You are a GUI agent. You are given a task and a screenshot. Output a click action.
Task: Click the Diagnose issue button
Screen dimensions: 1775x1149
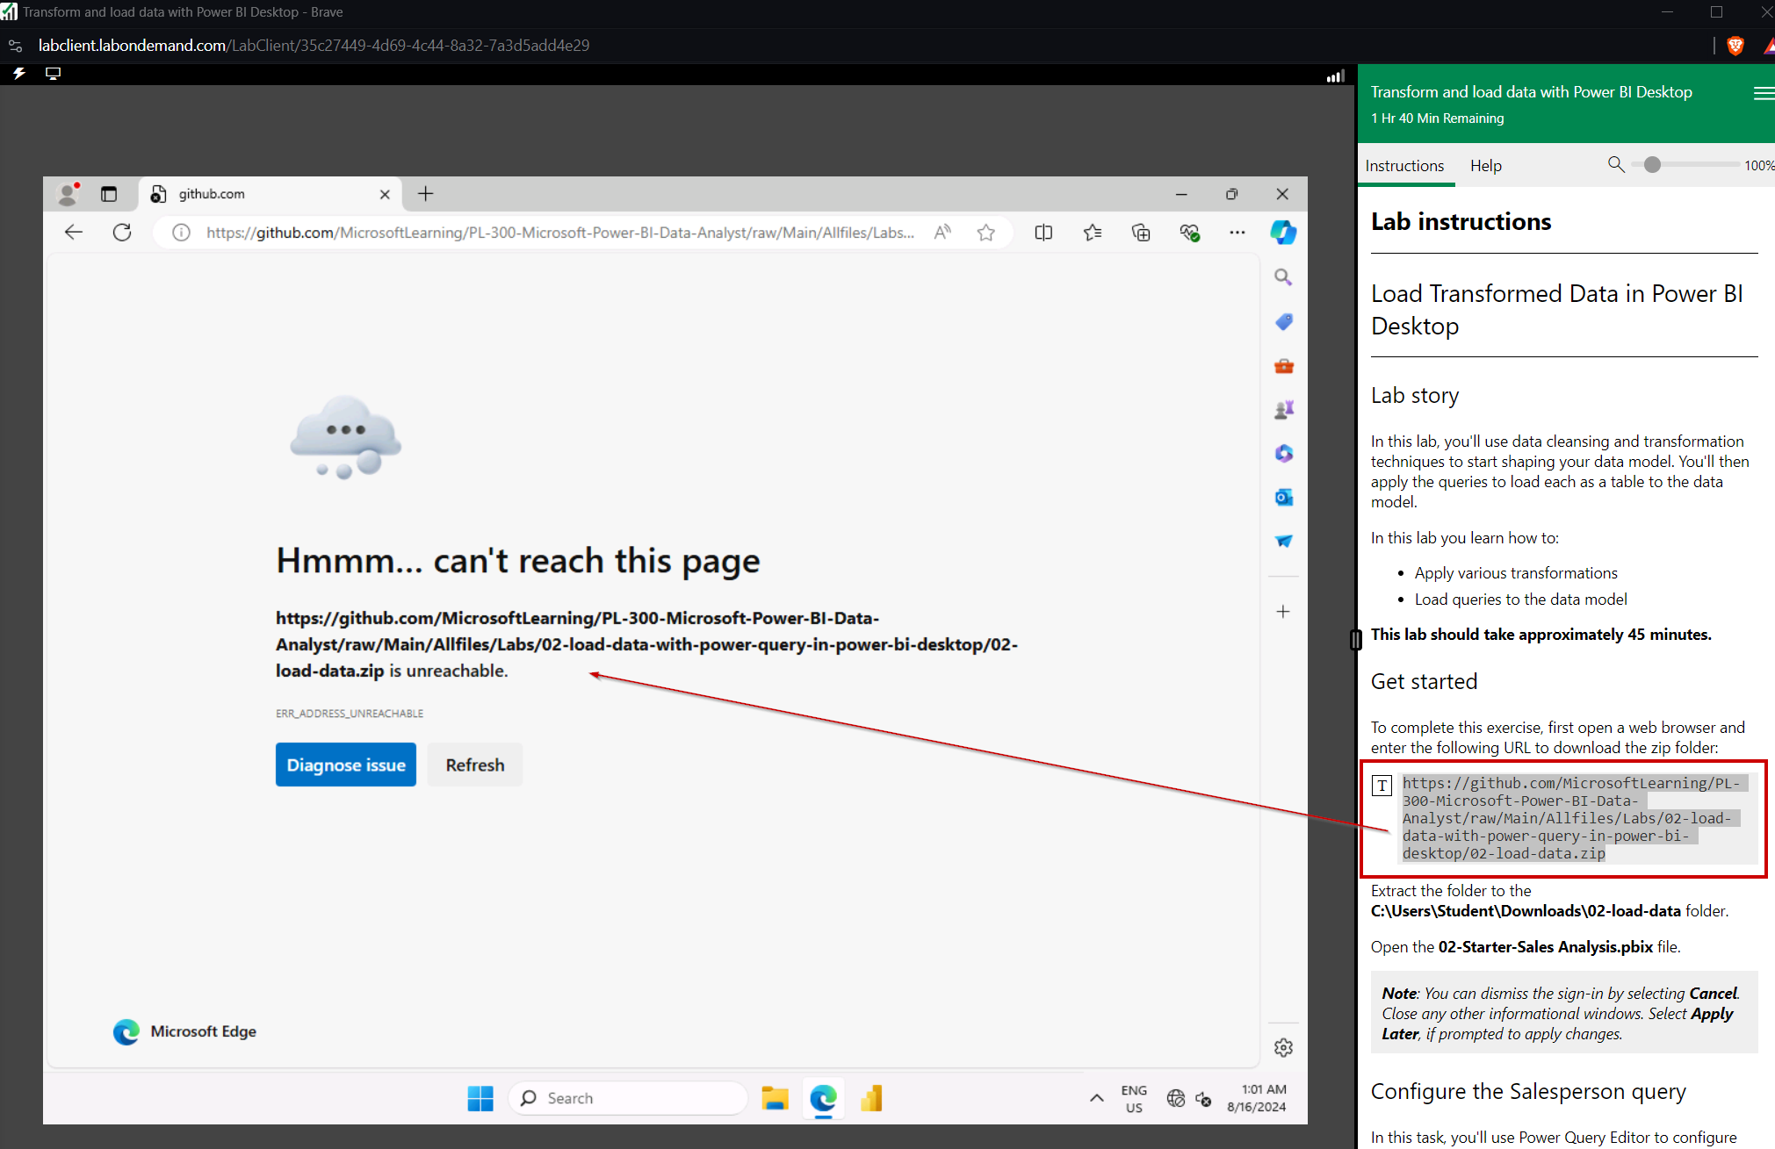pyautogui.click(x=346, y=765)
